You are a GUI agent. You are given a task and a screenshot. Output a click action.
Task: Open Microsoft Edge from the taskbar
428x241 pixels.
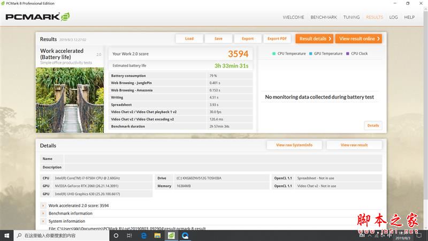[143, 236]
